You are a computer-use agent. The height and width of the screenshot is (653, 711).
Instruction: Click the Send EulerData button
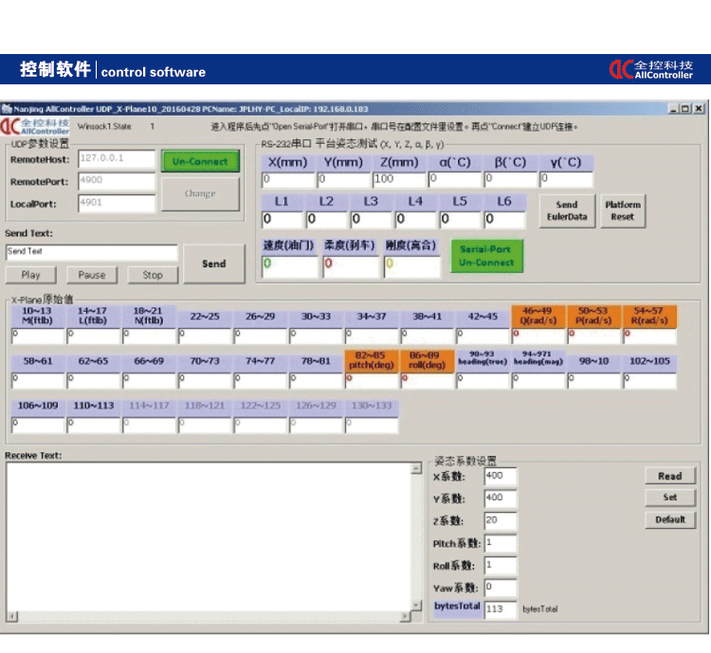click(x=567, y=210)
